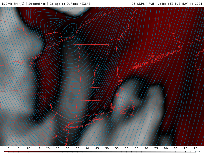Click 'College of DuPage NEXLAB' text
204x153 pixels.
coord(70,4)
